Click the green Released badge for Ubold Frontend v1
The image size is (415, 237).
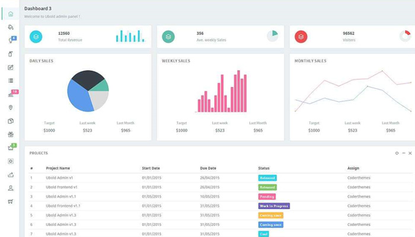(267, 187)
